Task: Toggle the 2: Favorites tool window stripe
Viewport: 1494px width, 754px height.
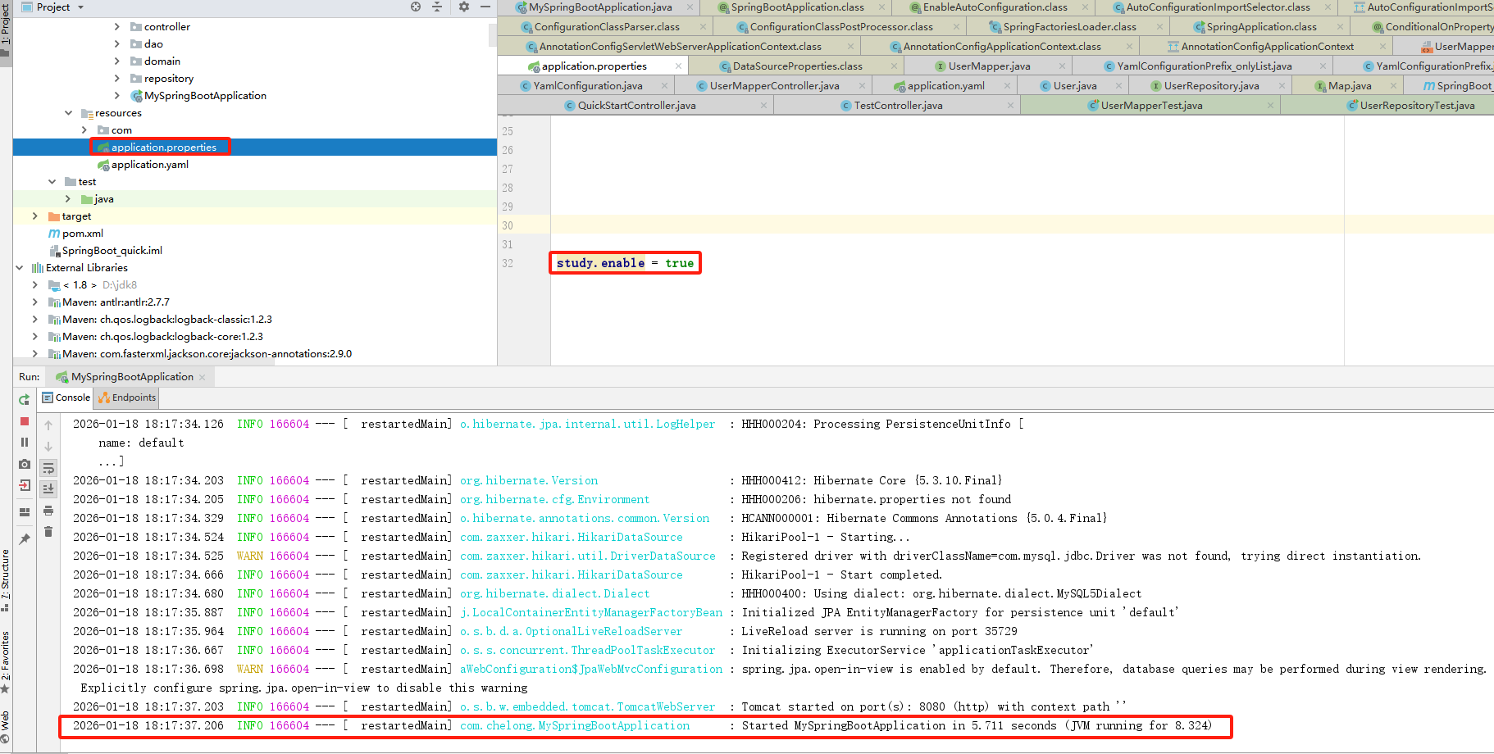Action: click(x=6, y=662)
